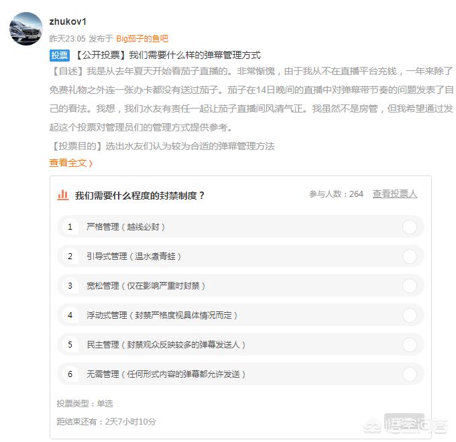This screenshot has height=442, width=456.
Task: Select radio for 浮动式管理 option
Action: pyautogui.click(x=409, y=315)
